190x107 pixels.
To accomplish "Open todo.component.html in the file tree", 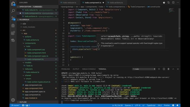I will [x=37, y=53].
